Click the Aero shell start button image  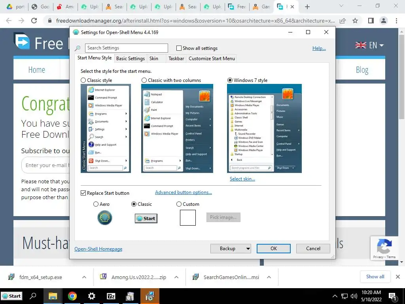pyautogui.click(x=104, y=217)
